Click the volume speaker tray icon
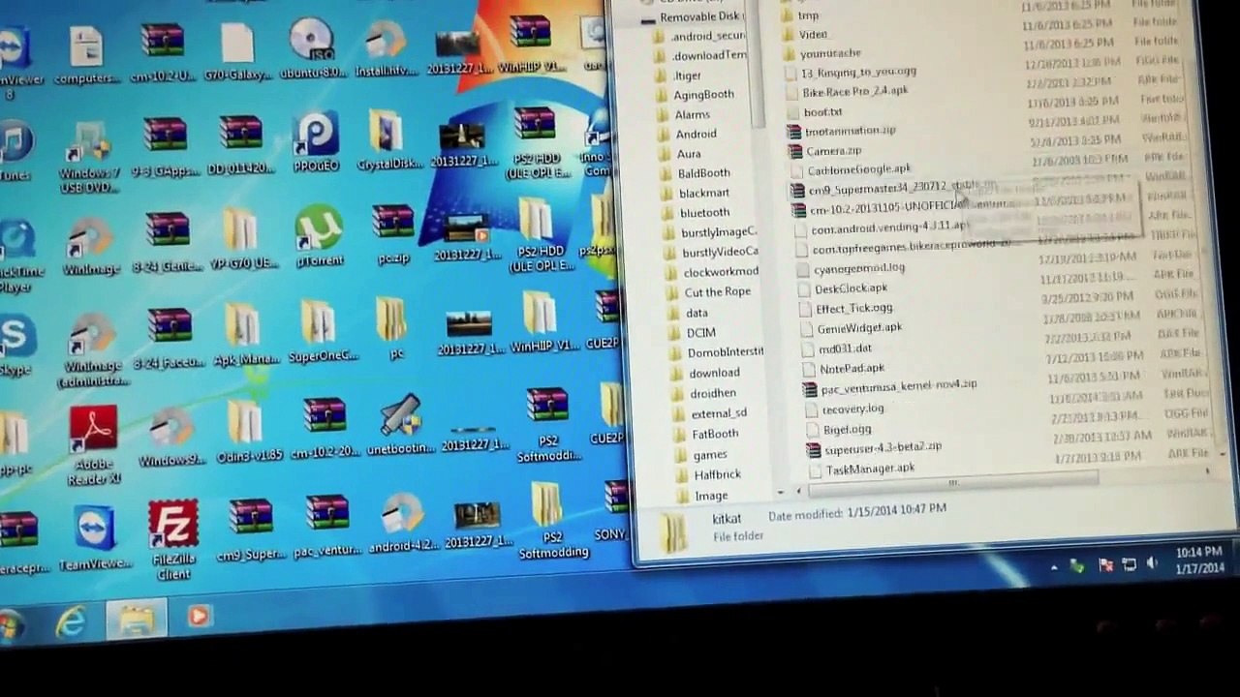Image resolution: width=1240 pixels, height=697 pixels. coord(1152,563)
